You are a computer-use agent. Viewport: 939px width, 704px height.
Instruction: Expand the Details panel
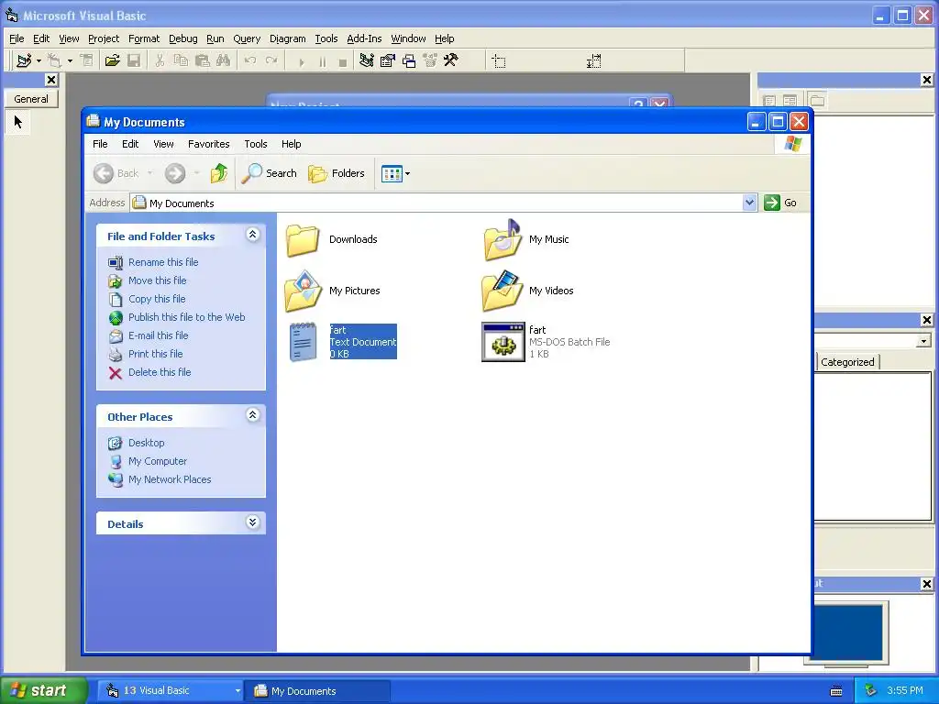click(253, 522)
